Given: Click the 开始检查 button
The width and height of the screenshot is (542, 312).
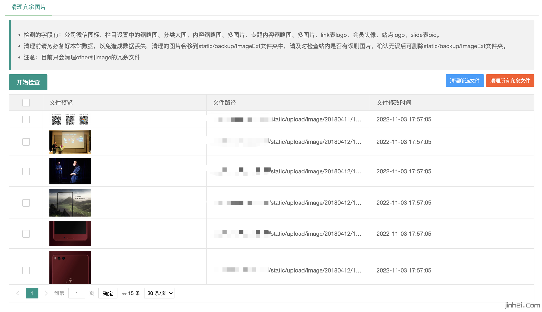Looking at the screenshot, I should tap(28, 82).
